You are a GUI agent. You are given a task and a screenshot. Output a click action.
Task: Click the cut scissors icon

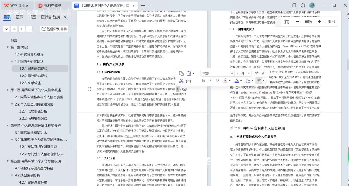181,81
